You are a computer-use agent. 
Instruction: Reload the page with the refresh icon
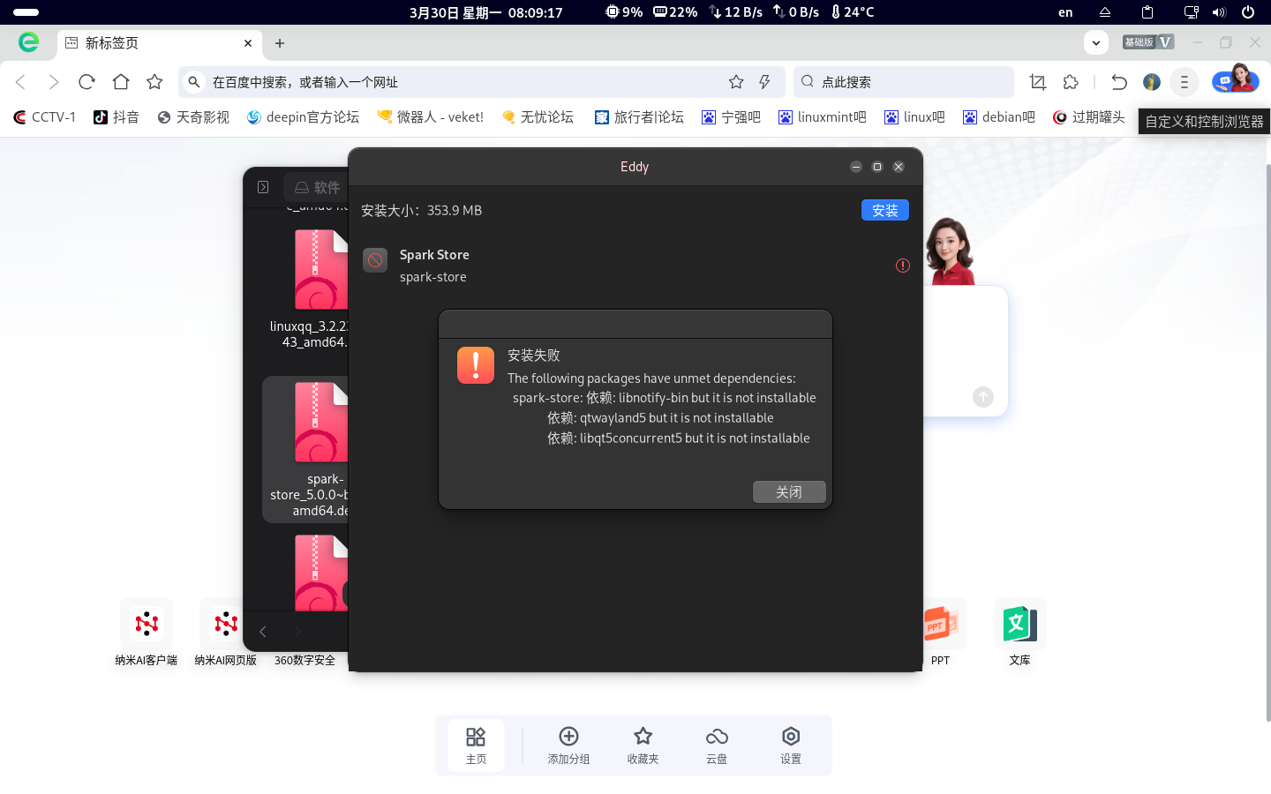tap(86, 80)
